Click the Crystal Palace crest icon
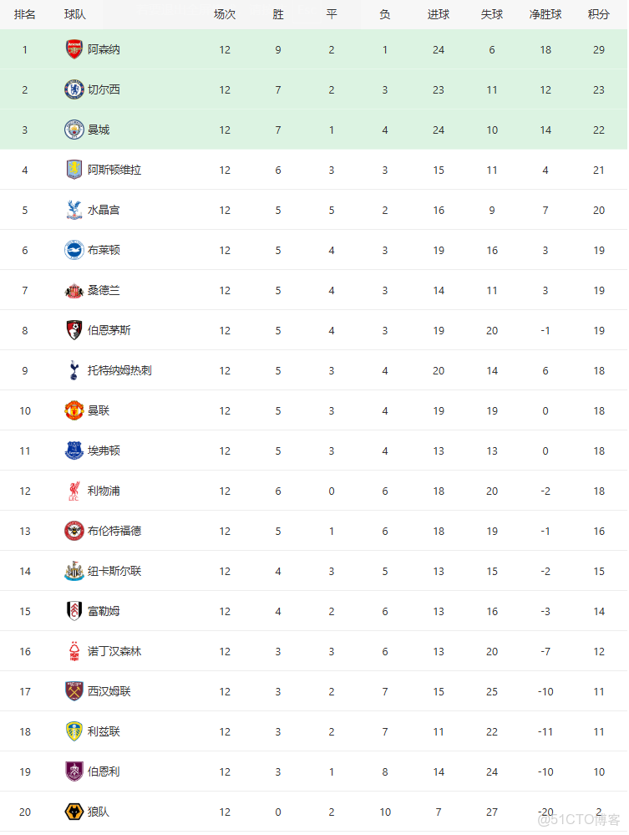Screen dimensions: 629x835 click(x=74, y=210)
